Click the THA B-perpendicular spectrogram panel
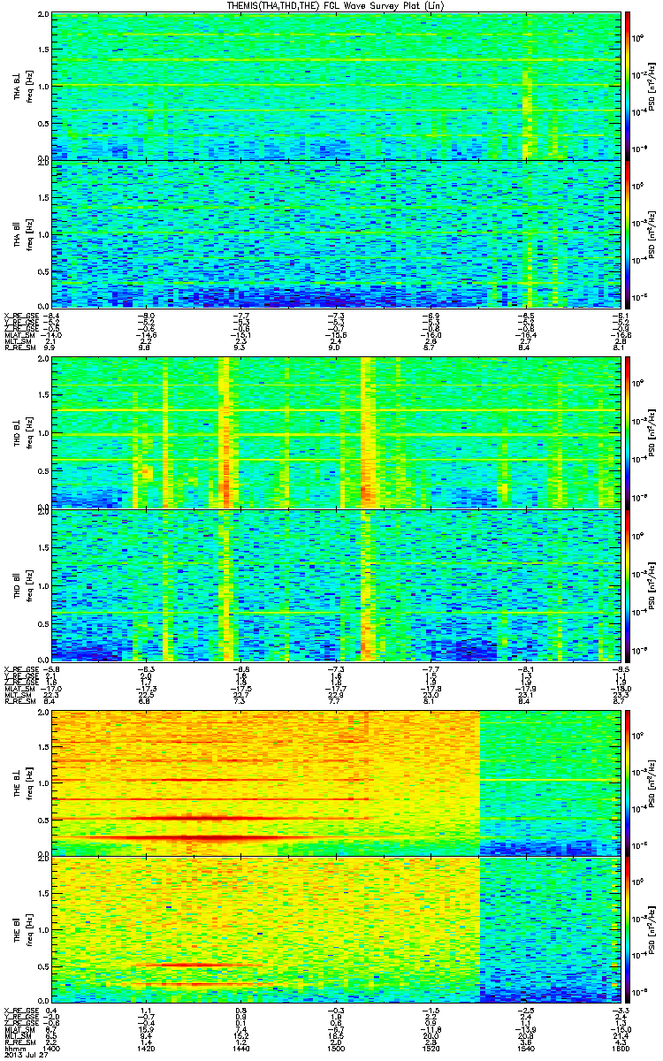663x1061 pixels. [x=335, y=86]
